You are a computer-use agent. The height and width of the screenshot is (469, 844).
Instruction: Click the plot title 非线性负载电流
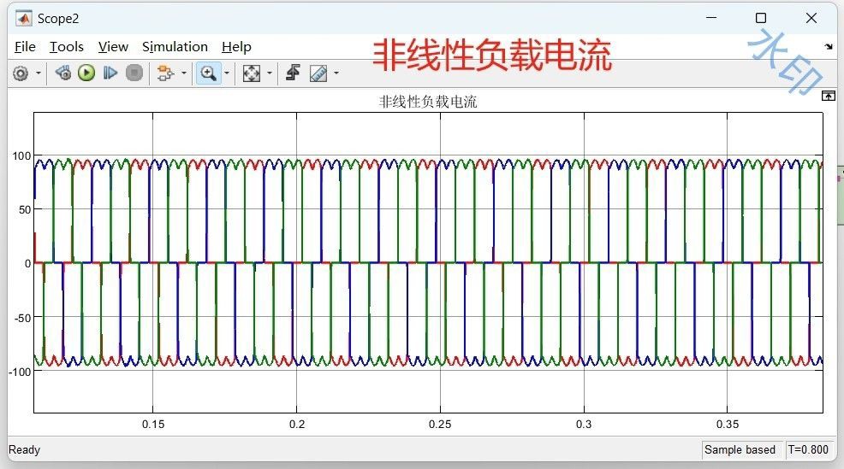point(428,102)
